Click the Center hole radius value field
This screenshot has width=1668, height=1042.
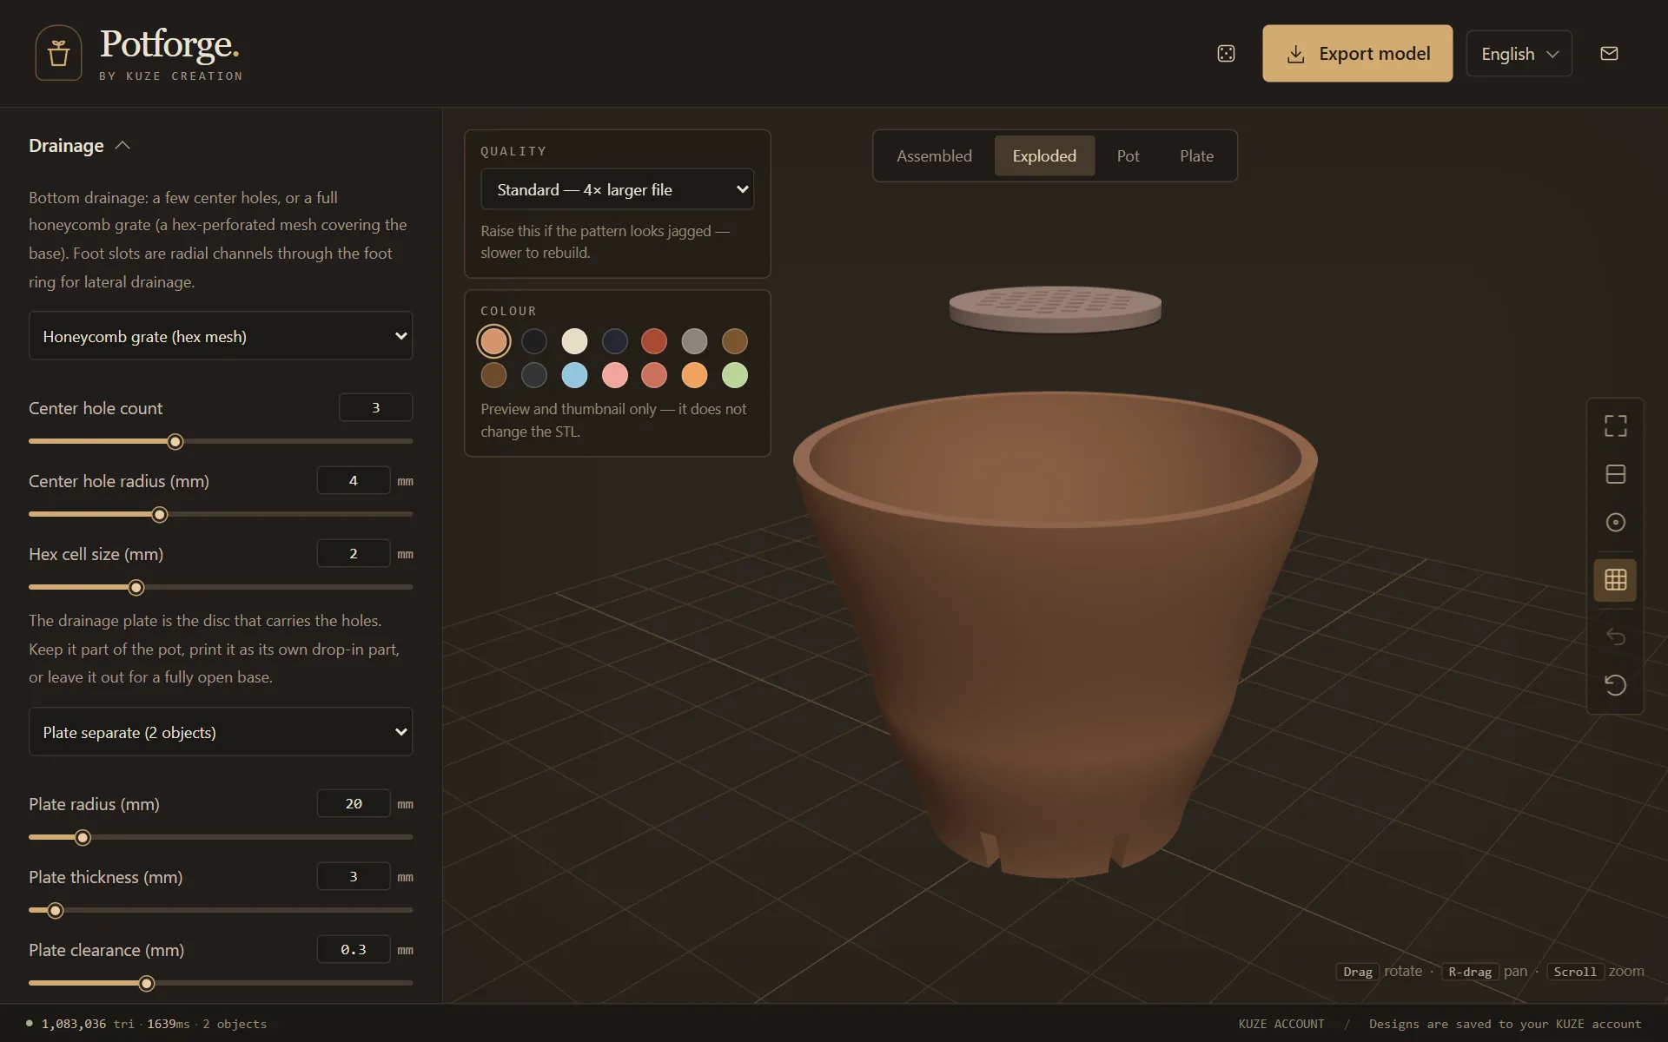(x=354, y=480)
